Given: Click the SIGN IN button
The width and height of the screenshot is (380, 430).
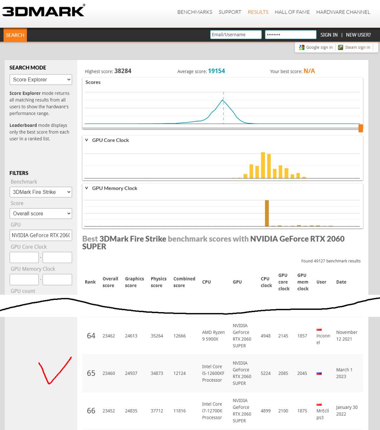Looking at the screenshot, I should [x=329, y=35].
